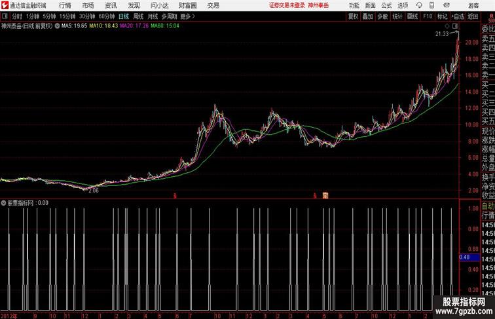The width and height of the screenshot is (495, 319).
Task: Click the 复权 adjustment button
Action: point(353,16)
